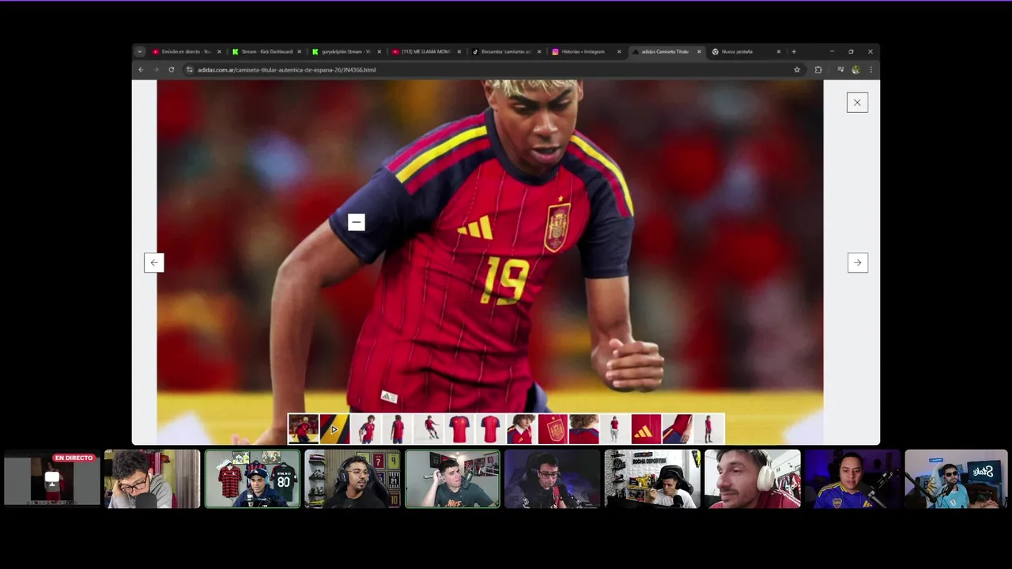Select flat jersey front thumbnail
The height and width of the screenshot is (569, 1012).
(x=459, y=429)
